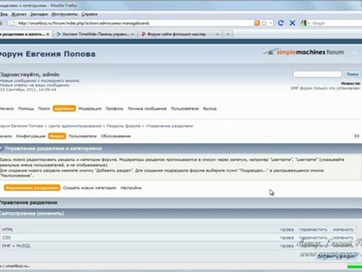Viewport: 362px width, 272px height.
Task: Switch to the TimeWeb hosting panel tab
Action: [93, 34]
